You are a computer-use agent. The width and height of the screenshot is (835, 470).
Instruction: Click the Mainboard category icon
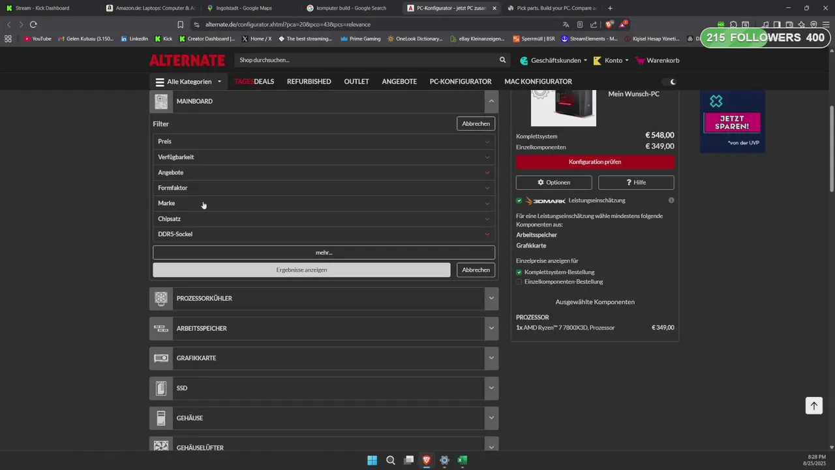coord(161,101)
